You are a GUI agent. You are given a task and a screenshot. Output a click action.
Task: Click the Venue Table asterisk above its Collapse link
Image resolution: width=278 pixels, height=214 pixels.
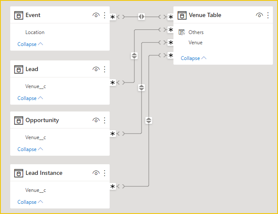pos(170,55)
